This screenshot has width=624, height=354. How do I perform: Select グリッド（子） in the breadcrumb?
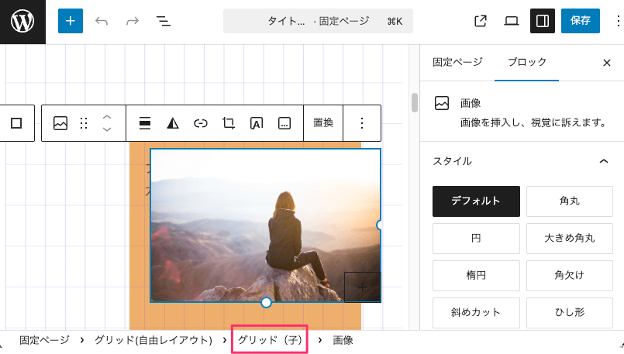(270, 340)
